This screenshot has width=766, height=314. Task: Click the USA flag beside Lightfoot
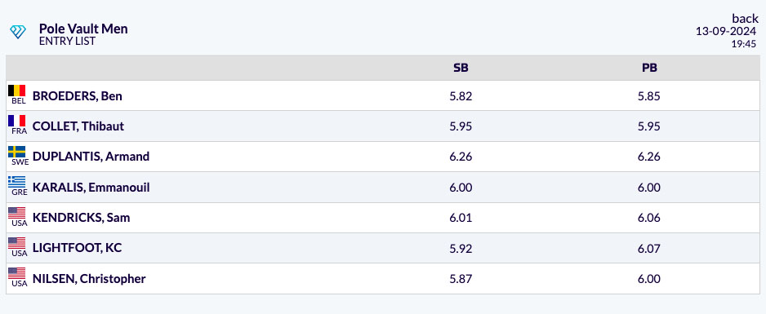tap(16, 243)
